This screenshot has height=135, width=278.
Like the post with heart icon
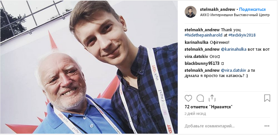188,98
